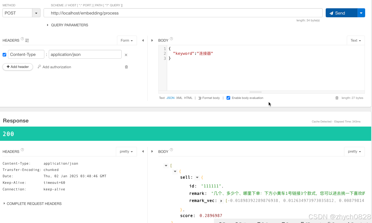This screenshot has height=223, width=372.
Task: Click Add header button
Action: click(18, 67)
